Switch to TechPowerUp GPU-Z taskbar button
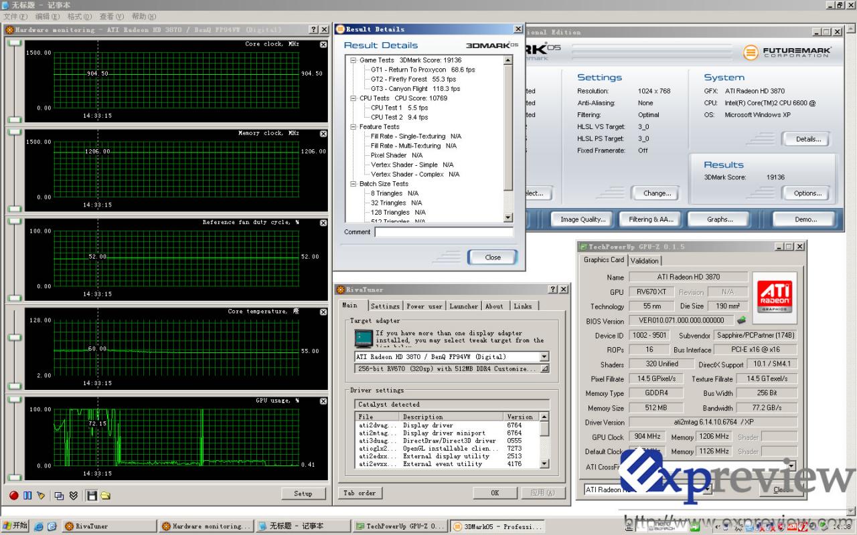 pos(400,526)
